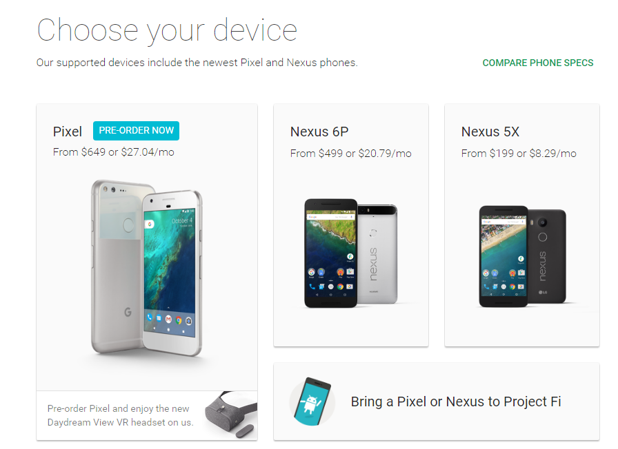Click the Google G logo on Pixel's back
Image resolution: width=618 pixels, height=449 pixels.
coord(128,312)
